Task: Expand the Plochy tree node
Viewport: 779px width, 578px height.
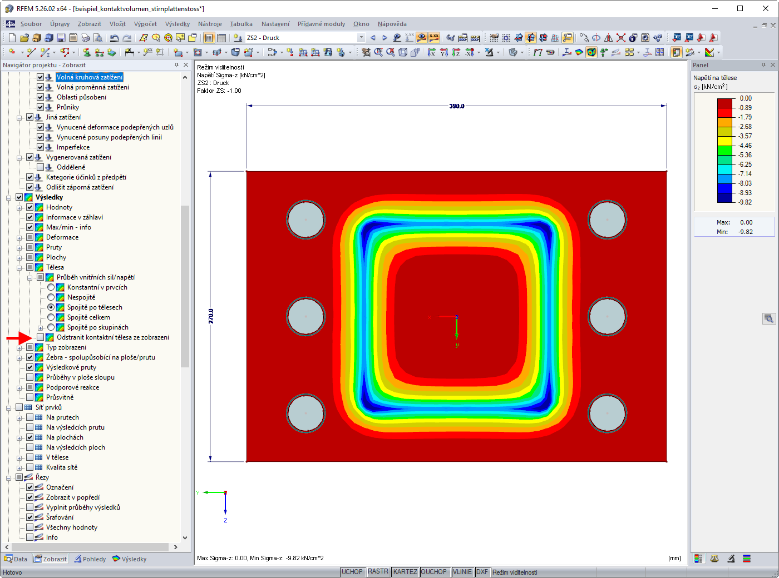Action: tap(19, 257)
